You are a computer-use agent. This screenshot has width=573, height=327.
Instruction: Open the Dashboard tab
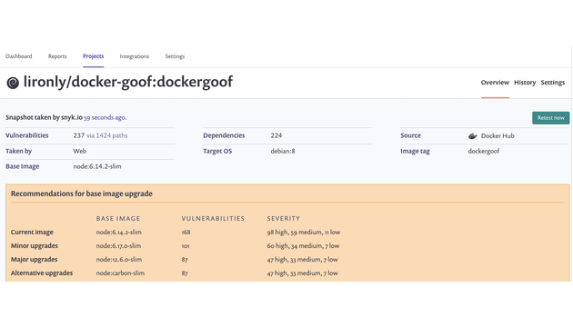coord(18,56)
